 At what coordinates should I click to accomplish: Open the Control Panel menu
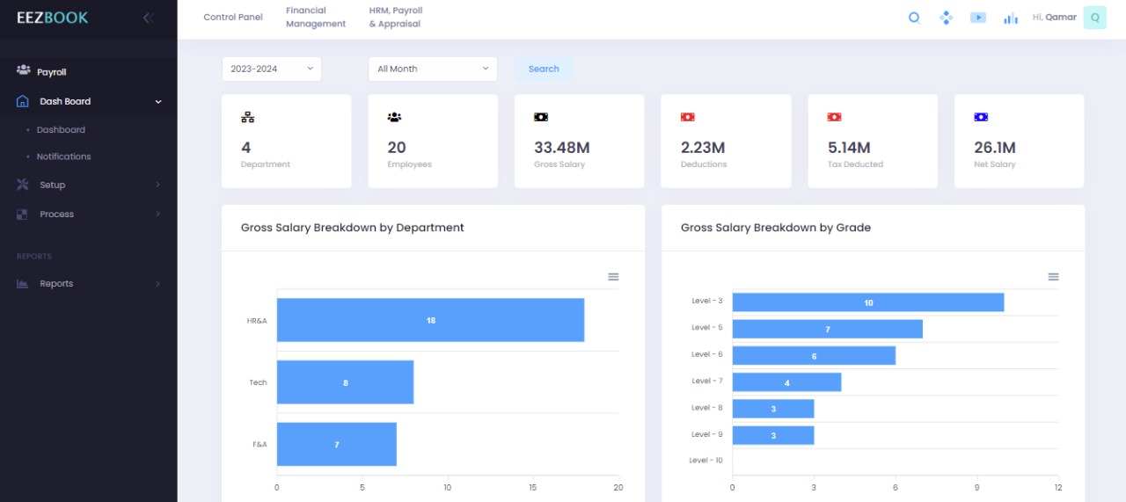[x=233, y=18]
